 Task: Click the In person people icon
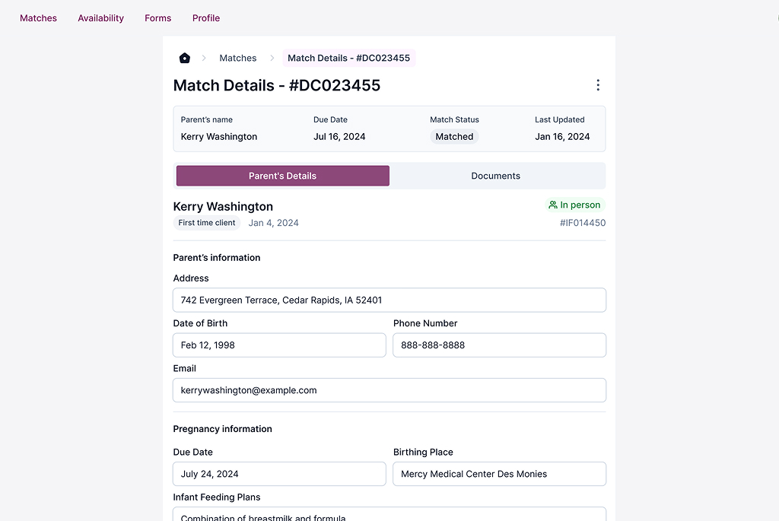point(553,205)
